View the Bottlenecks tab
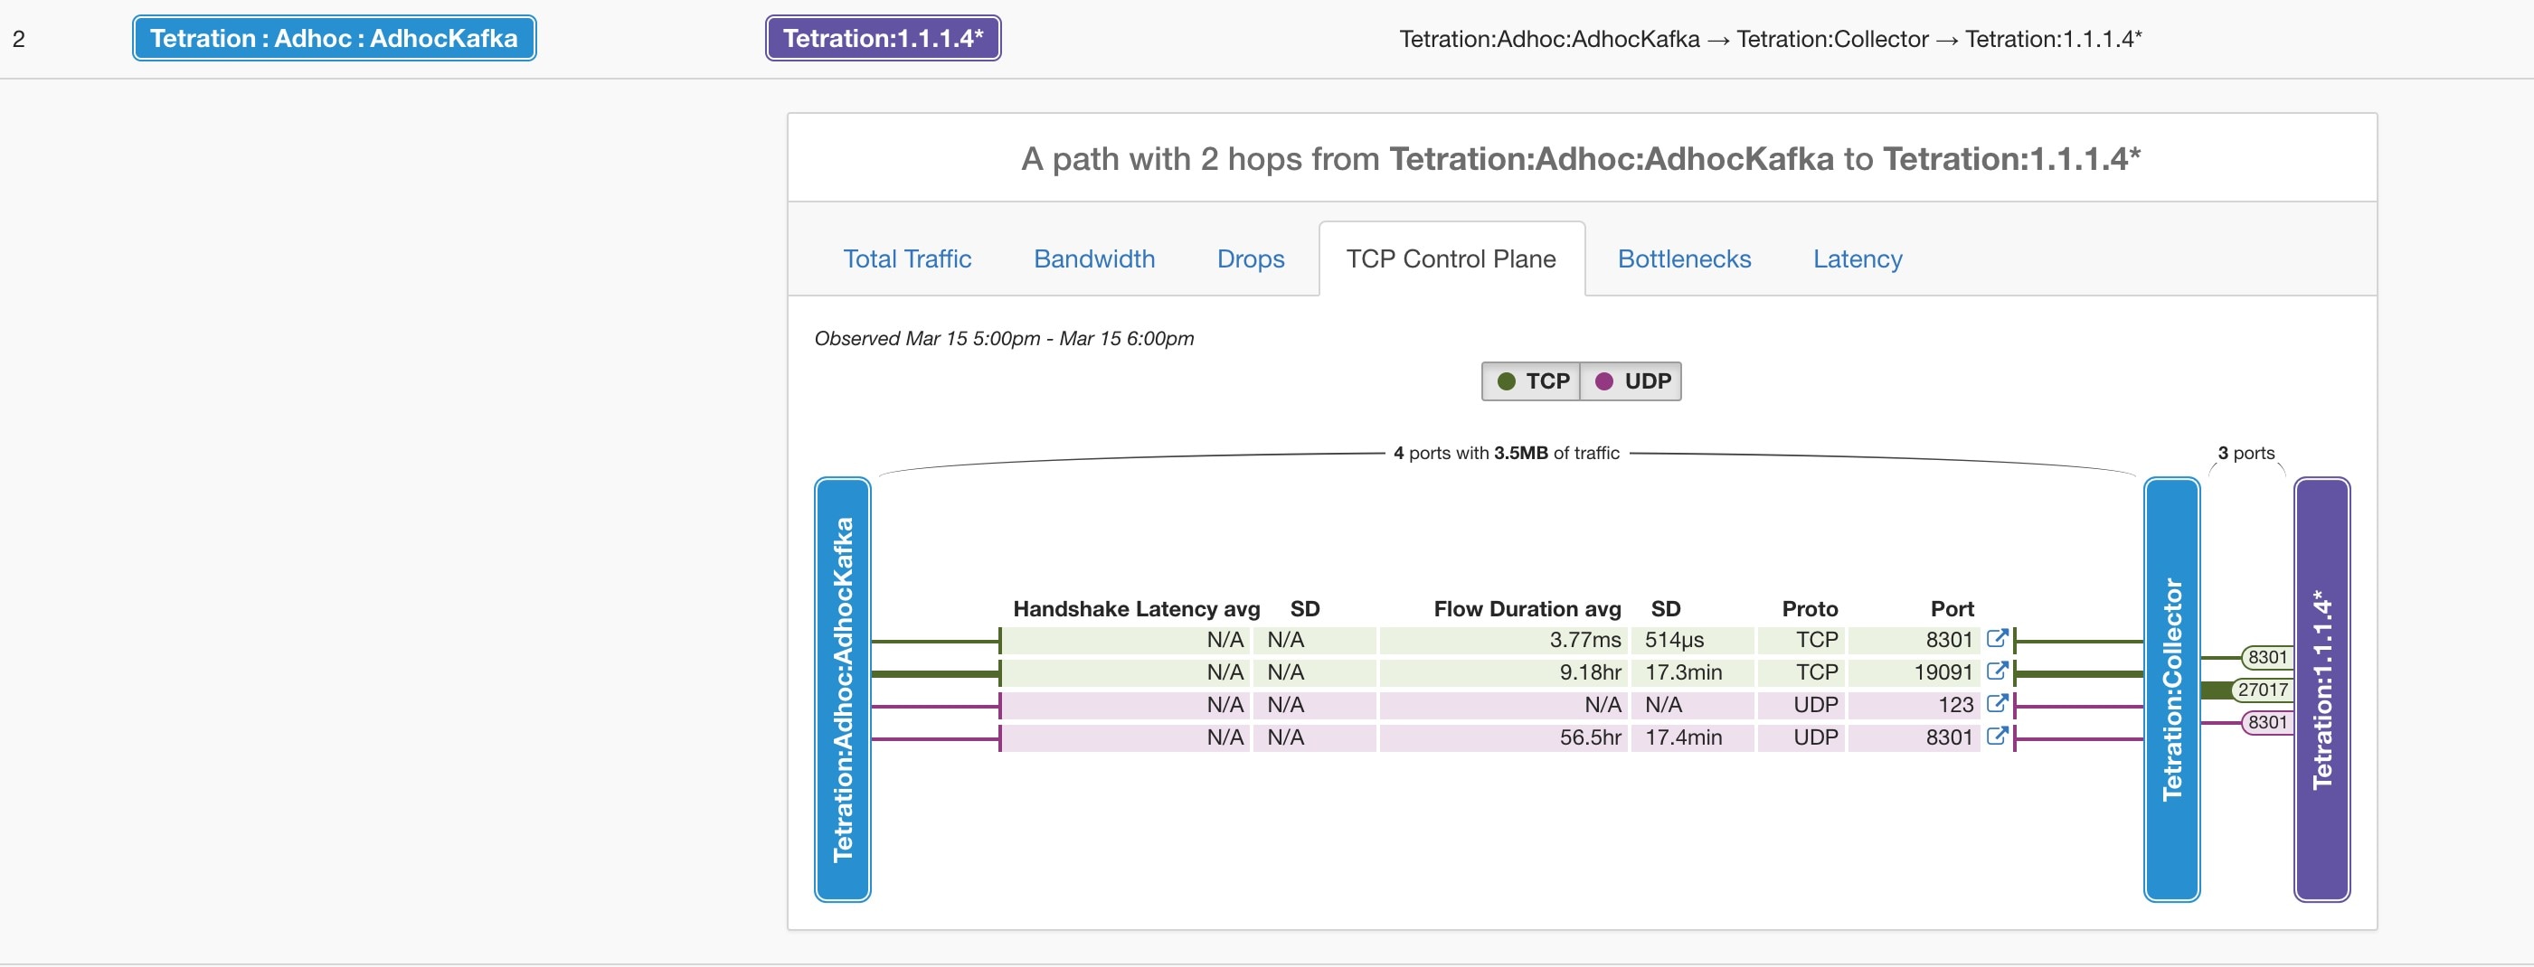The image size is (2534, 967). coord(1684,258)
